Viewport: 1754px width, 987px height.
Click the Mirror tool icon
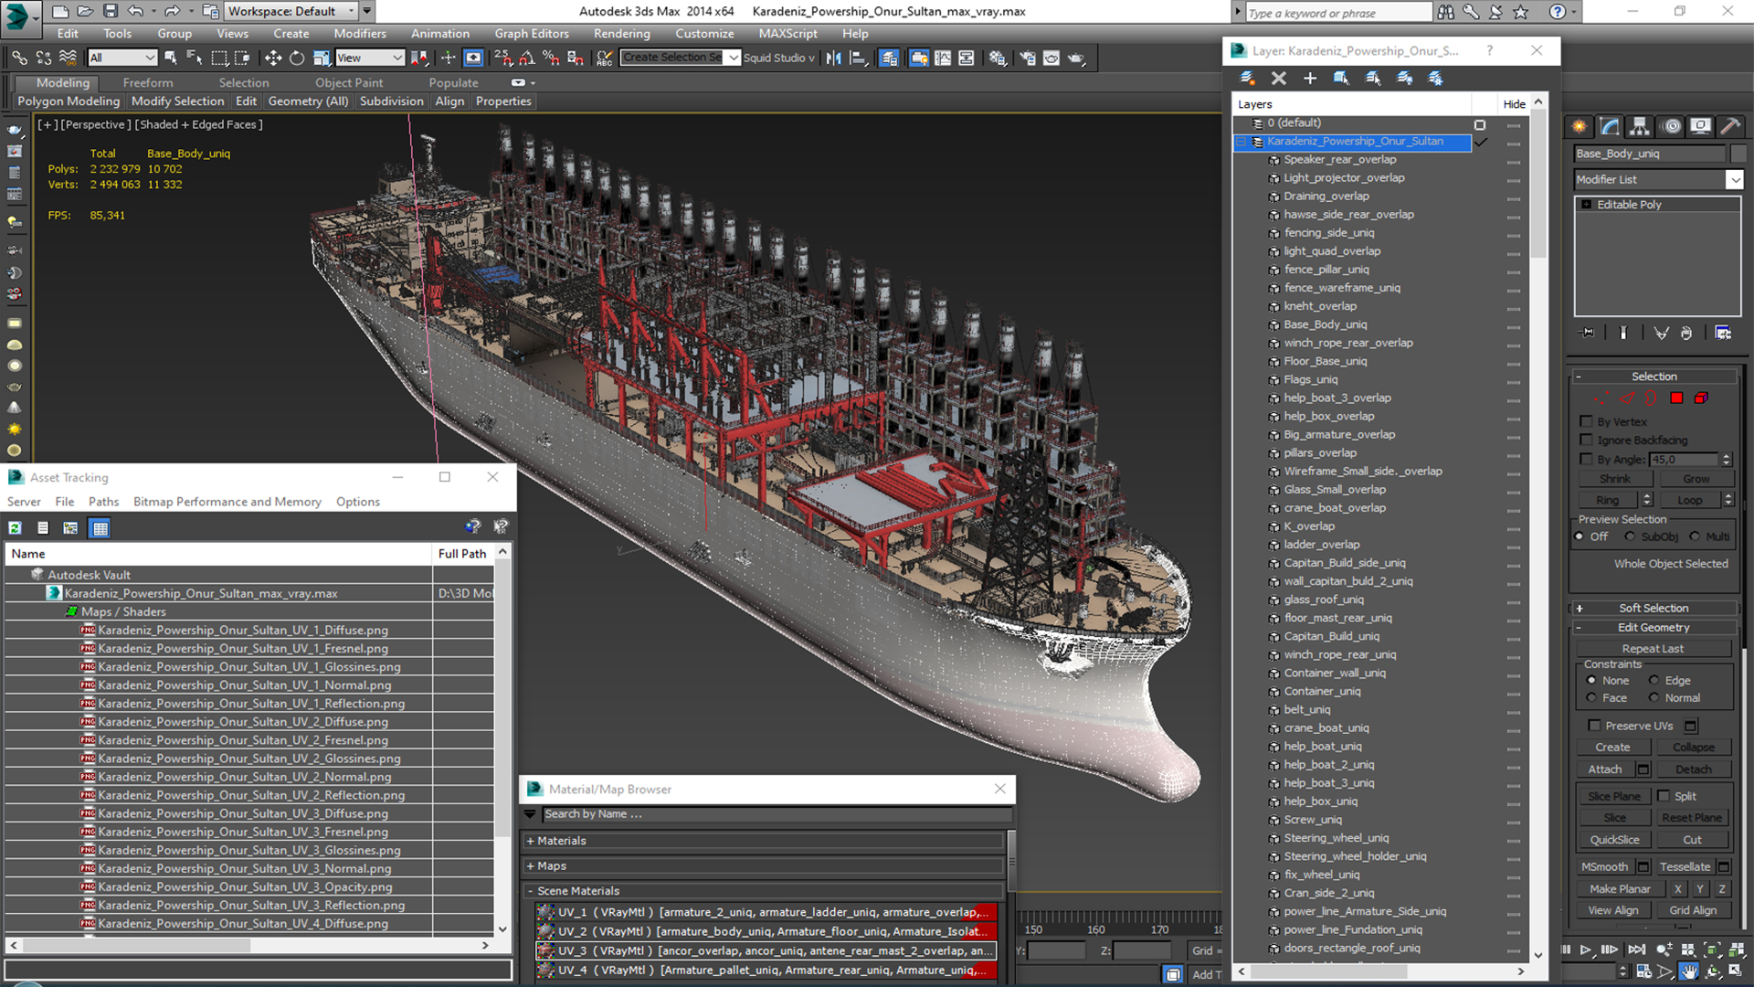(x=833, y=58)
